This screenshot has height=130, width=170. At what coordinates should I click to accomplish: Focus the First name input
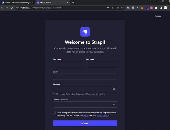point(68,64)
